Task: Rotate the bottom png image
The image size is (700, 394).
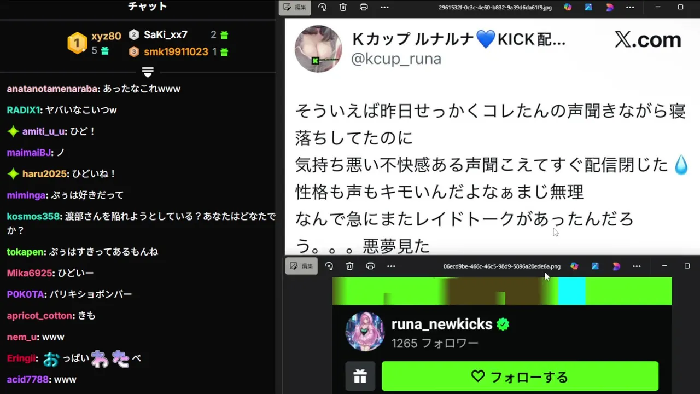Action: (x=329, y=266)
